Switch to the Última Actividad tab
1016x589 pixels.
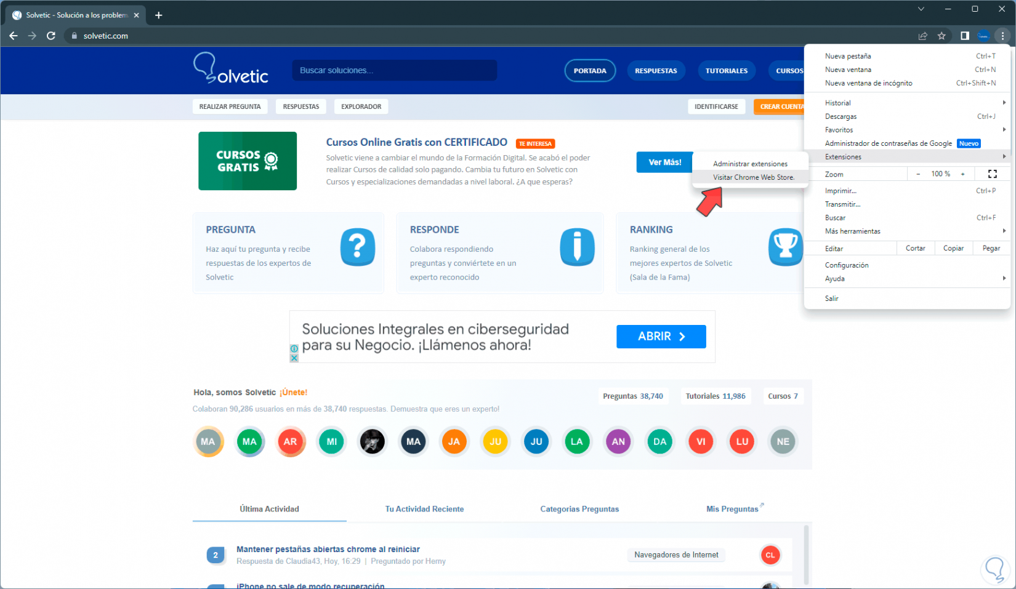(x=269, y=509)
